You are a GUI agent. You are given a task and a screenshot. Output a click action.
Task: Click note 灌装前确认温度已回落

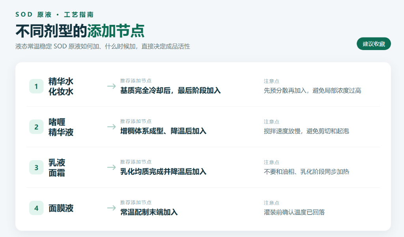pos(294,212)
